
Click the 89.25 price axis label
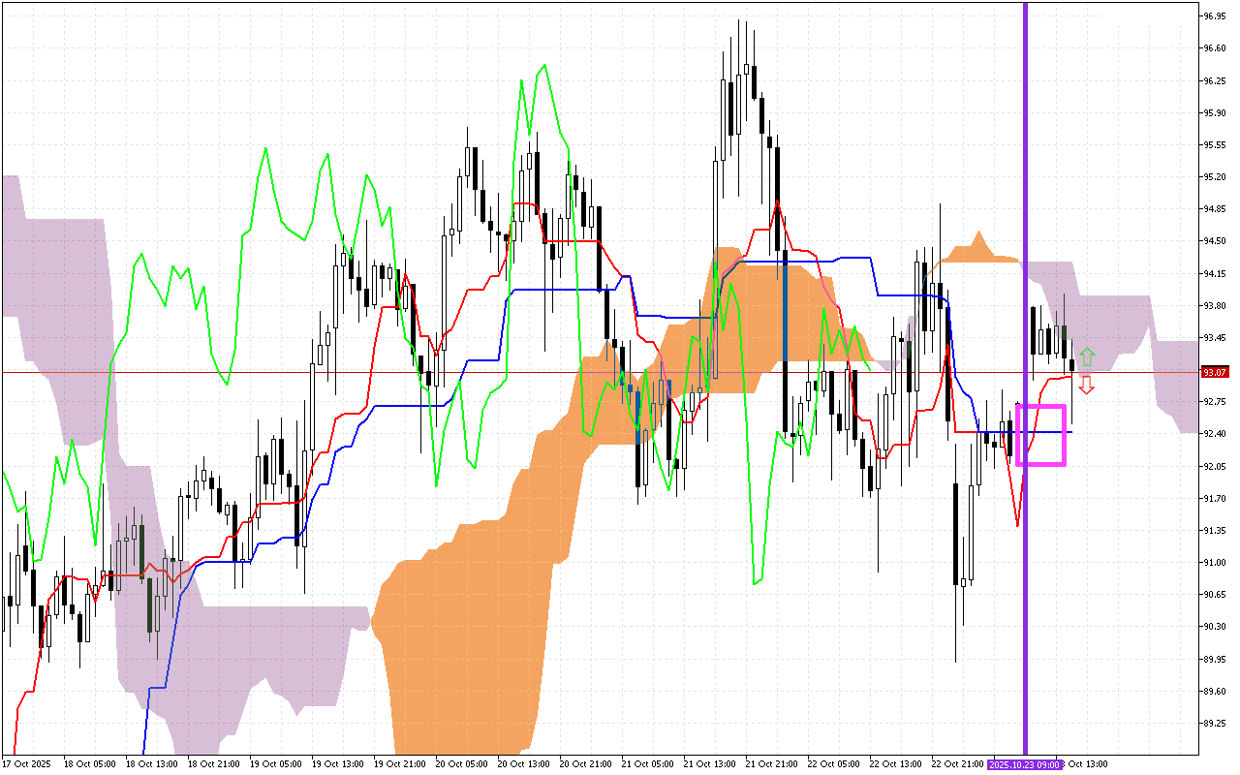click(x=1214, y=724)
